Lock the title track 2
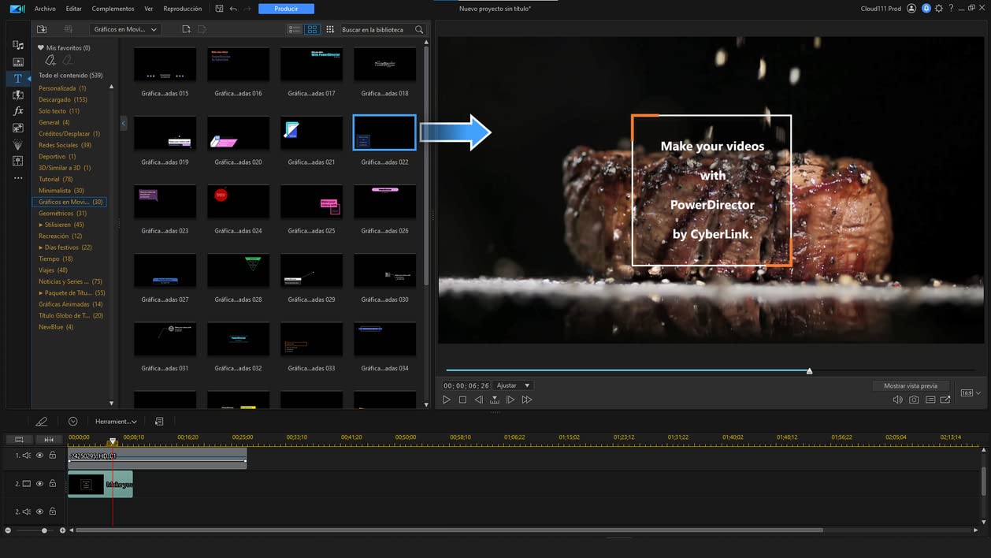This screenshot has height=558, width=991. 53,483
